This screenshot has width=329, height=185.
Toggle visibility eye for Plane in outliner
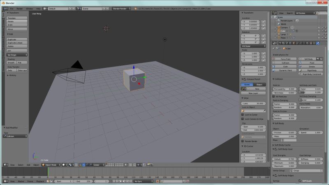pyautogui.click(x=319, y=38)
